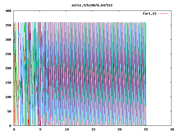
Task: Click y-axis label 50
Action: [9, 111]
